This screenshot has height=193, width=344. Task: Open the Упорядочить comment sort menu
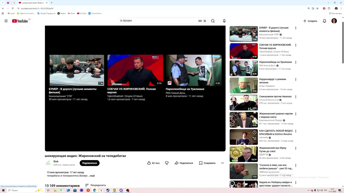pos(95,185)
